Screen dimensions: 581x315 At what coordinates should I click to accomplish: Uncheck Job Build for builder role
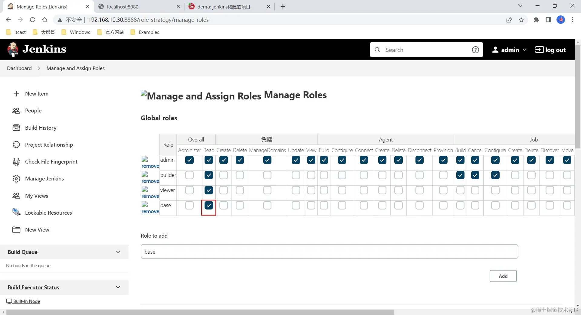460,175
